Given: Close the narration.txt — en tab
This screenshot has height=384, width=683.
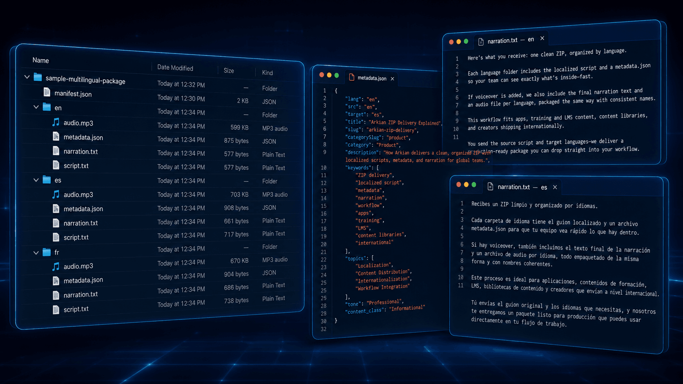Looking at the screenshot, I should [x=542, y=38].
